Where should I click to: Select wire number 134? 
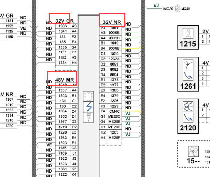pos(63,37)
